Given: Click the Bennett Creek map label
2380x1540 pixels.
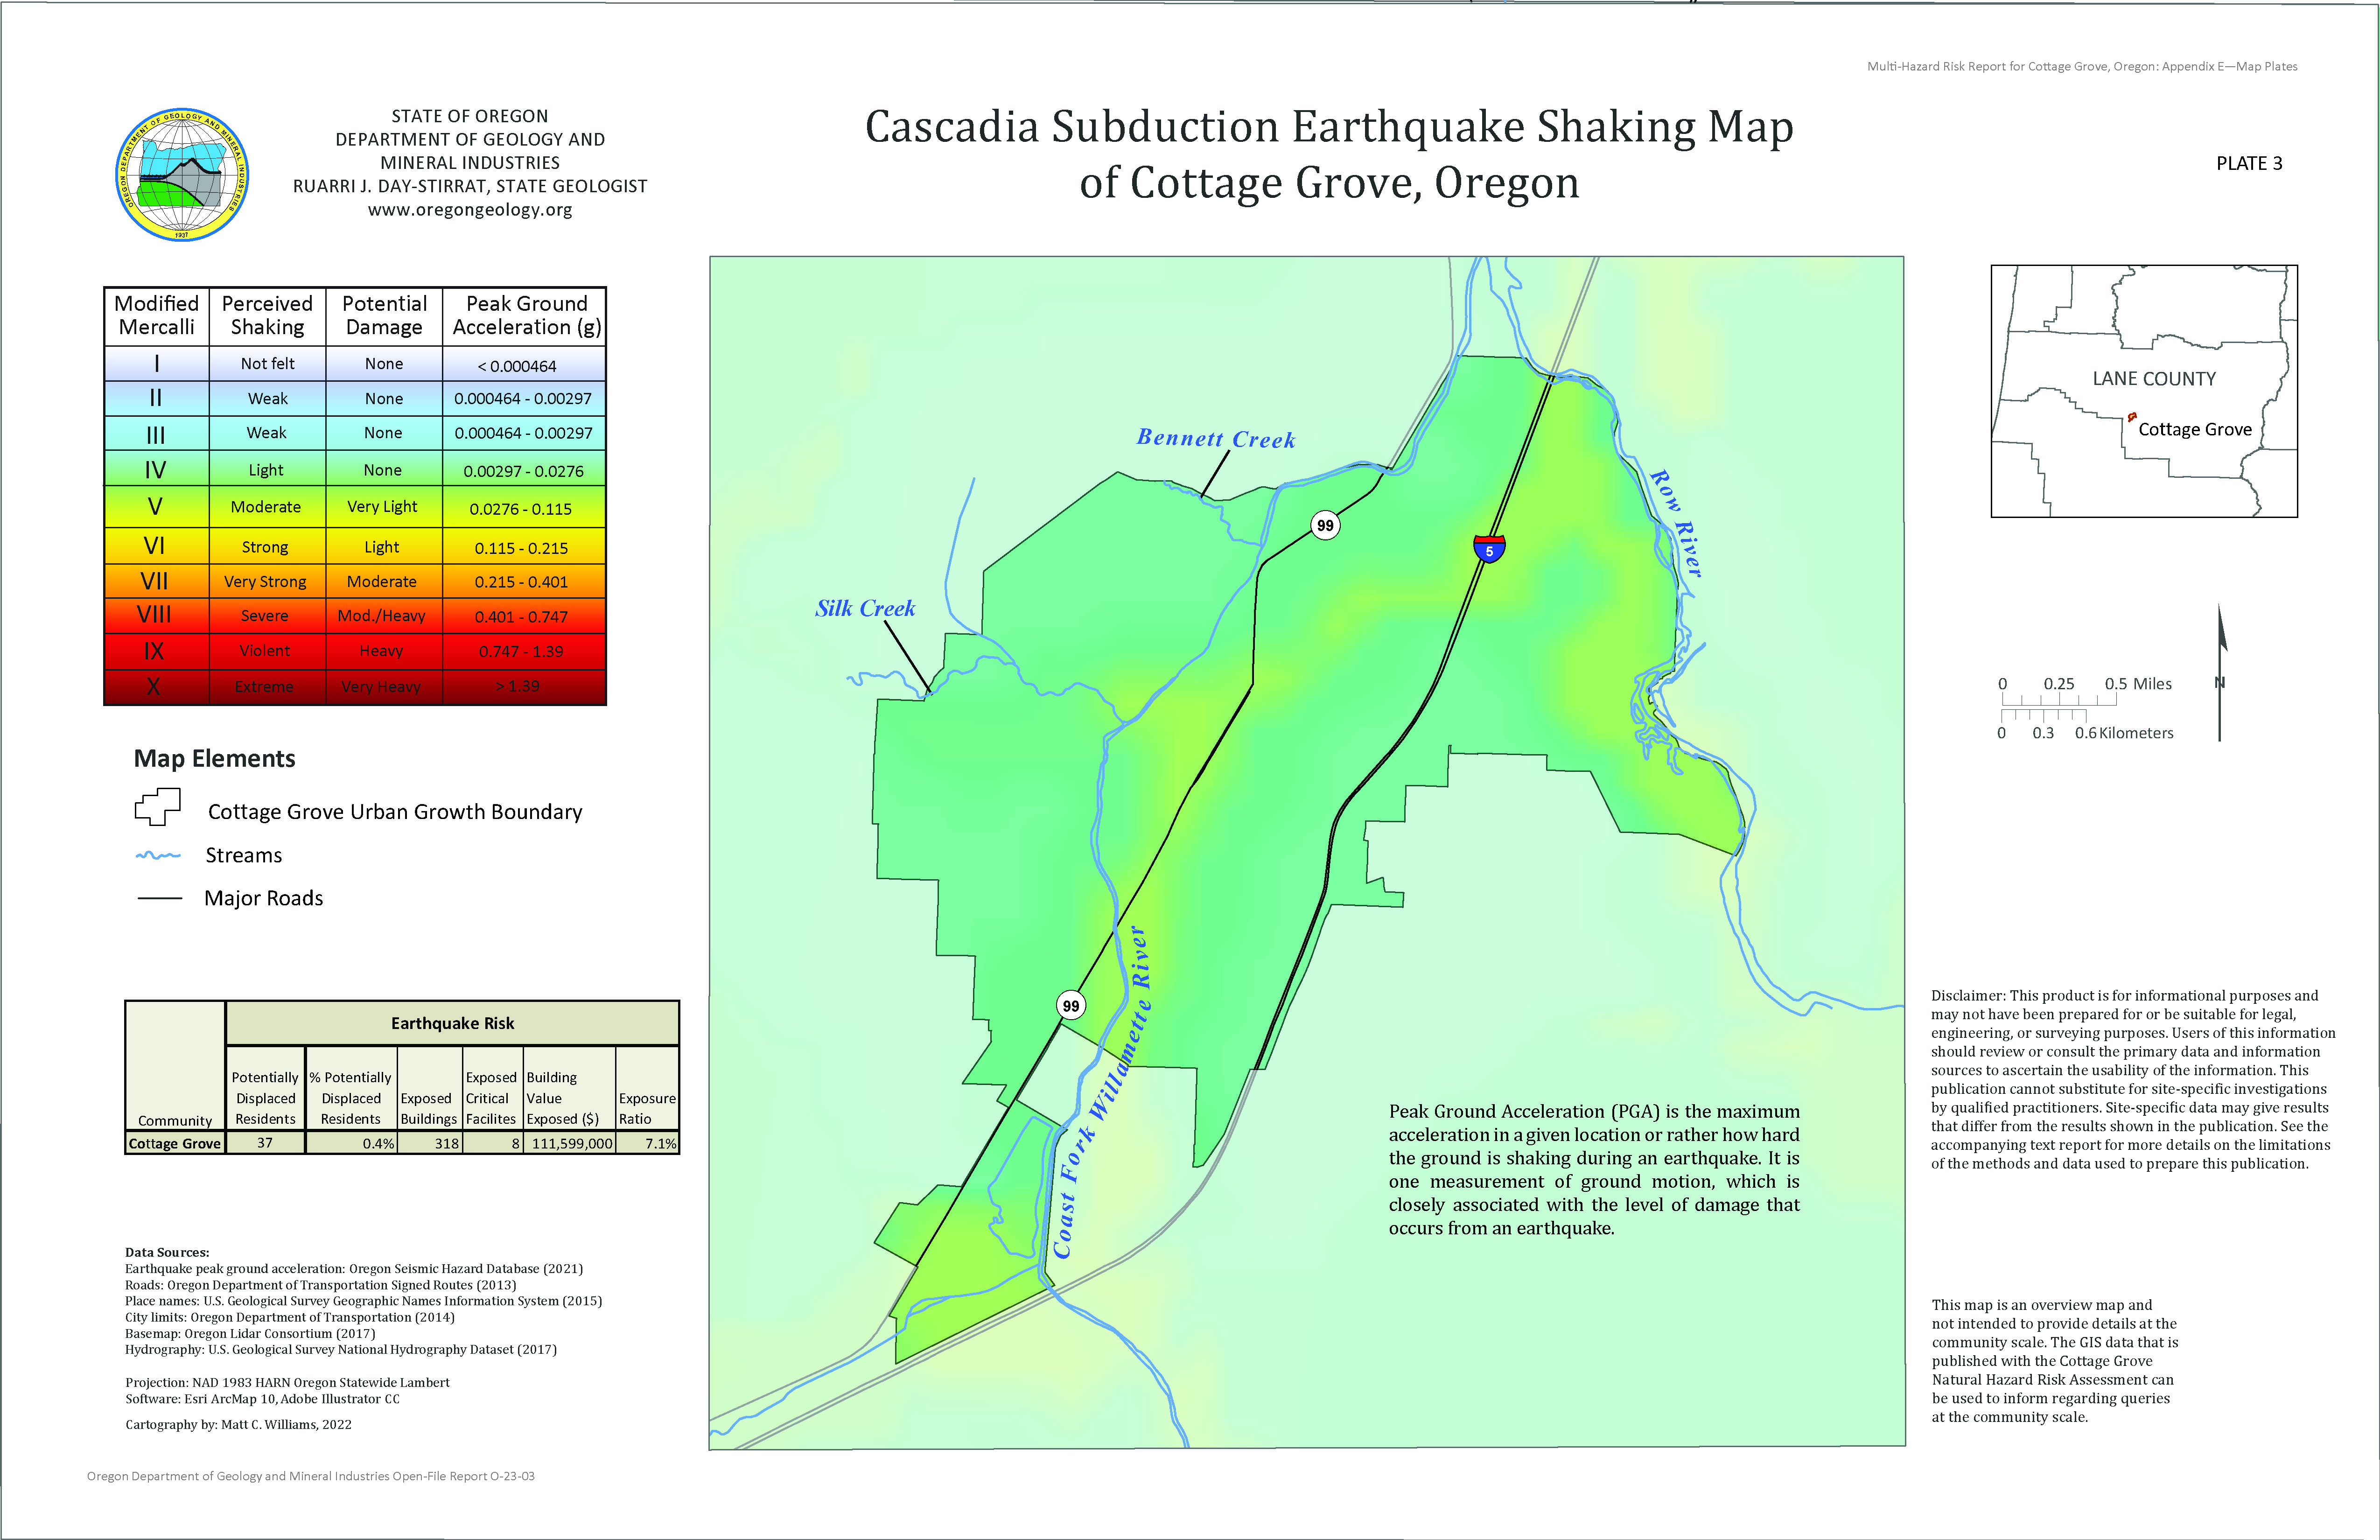Looking at the screenshot, I should coord(1215,439).
